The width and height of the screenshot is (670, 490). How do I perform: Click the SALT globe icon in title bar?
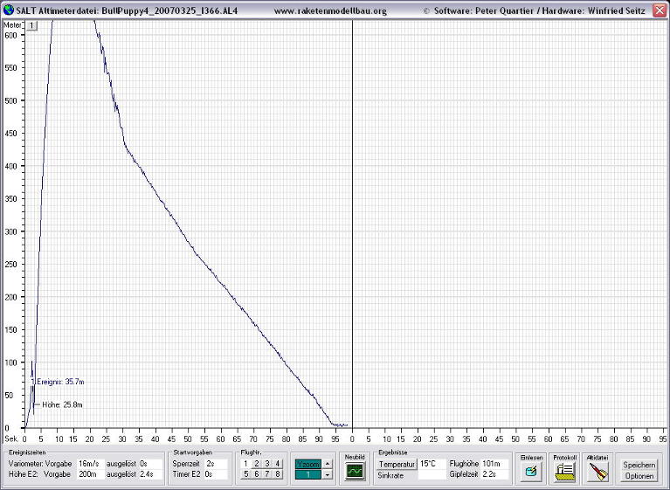(8, 8)
